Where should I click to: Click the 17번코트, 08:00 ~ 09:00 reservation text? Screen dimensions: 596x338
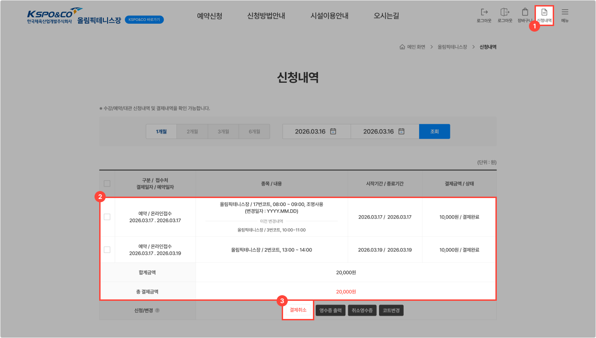271,204
